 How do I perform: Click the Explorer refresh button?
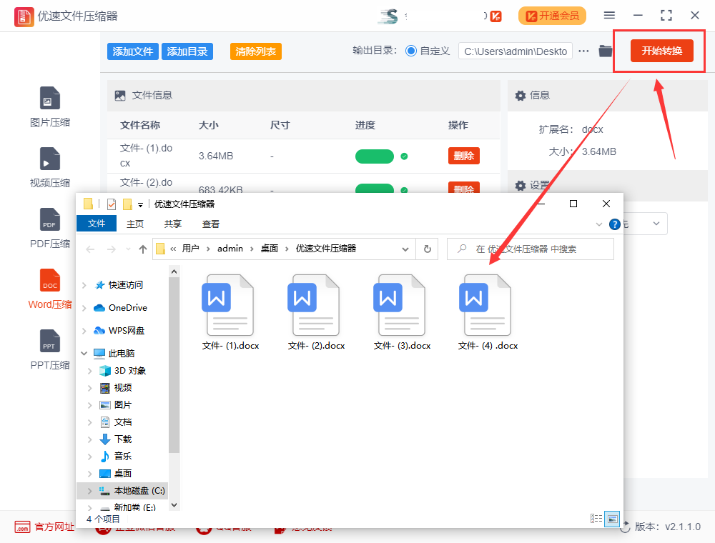[428, 249]
